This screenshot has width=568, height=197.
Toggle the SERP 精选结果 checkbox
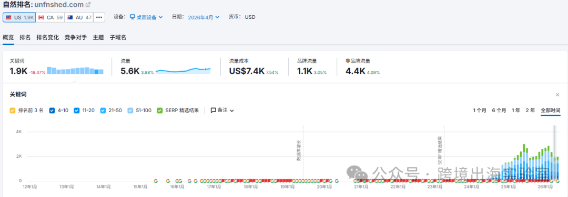tap(159, 111)
